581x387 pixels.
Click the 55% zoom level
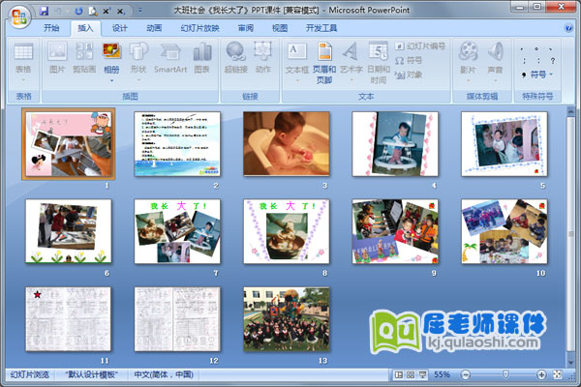pos(443,374)
